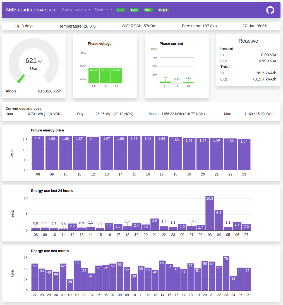Click the 'Phase voltage' chart title
Screen dimensions: 283x305
point(100,44)
